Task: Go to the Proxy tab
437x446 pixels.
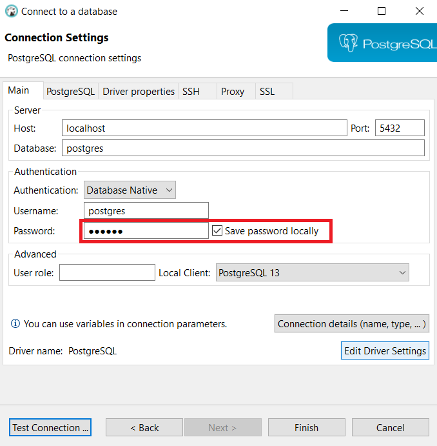Action: [x=233, y=92]
